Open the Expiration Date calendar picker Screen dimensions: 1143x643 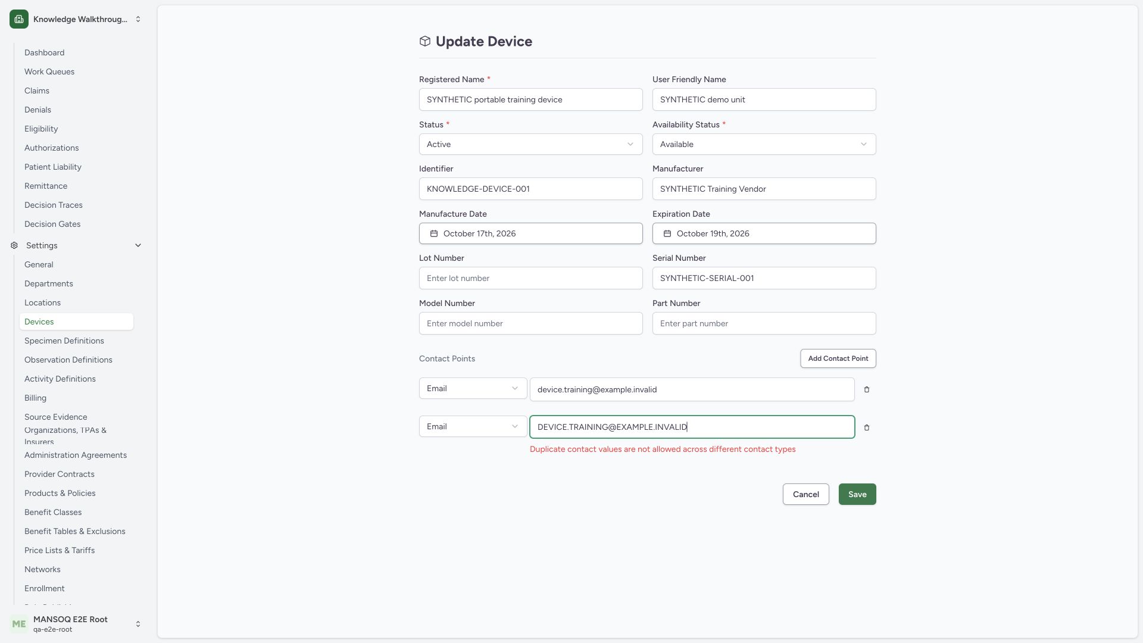(x=764, y=233)
